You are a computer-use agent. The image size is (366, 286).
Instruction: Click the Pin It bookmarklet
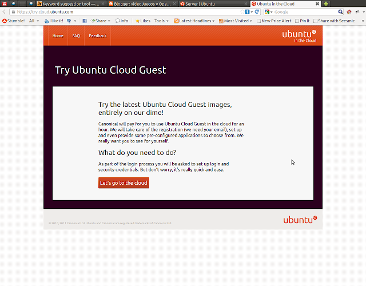point(303,21)
